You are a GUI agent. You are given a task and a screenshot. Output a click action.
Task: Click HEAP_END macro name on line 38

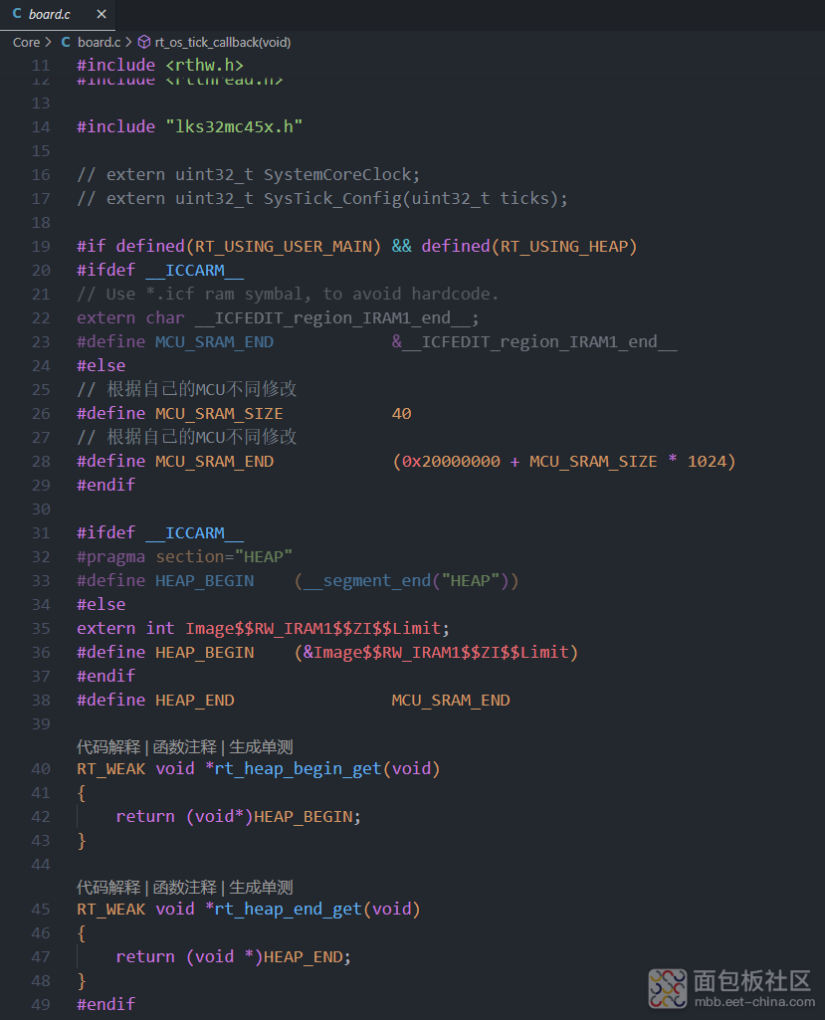[x=194, y=701]
